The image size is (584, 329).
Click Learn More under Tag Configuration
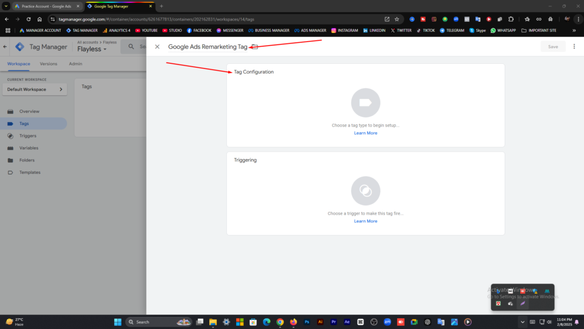click(366, 133)
